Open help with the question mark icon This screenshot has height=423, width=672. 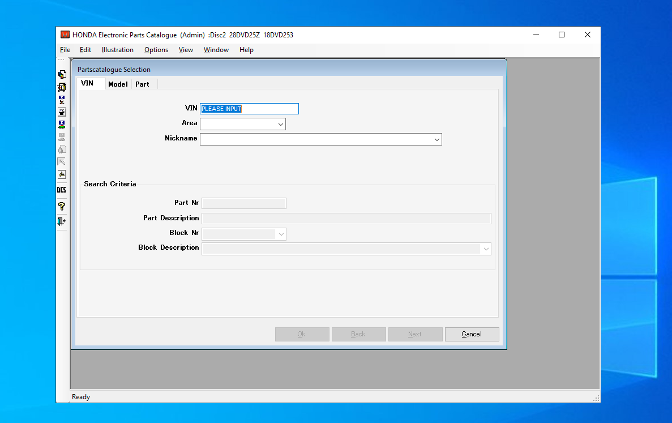coord(62,207)
